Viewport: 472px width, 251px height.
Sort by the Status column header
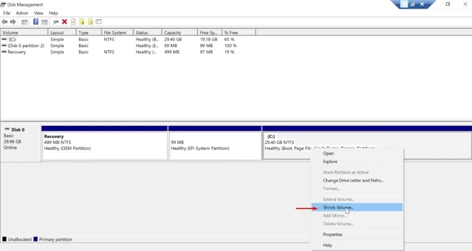tap(147, 32)
